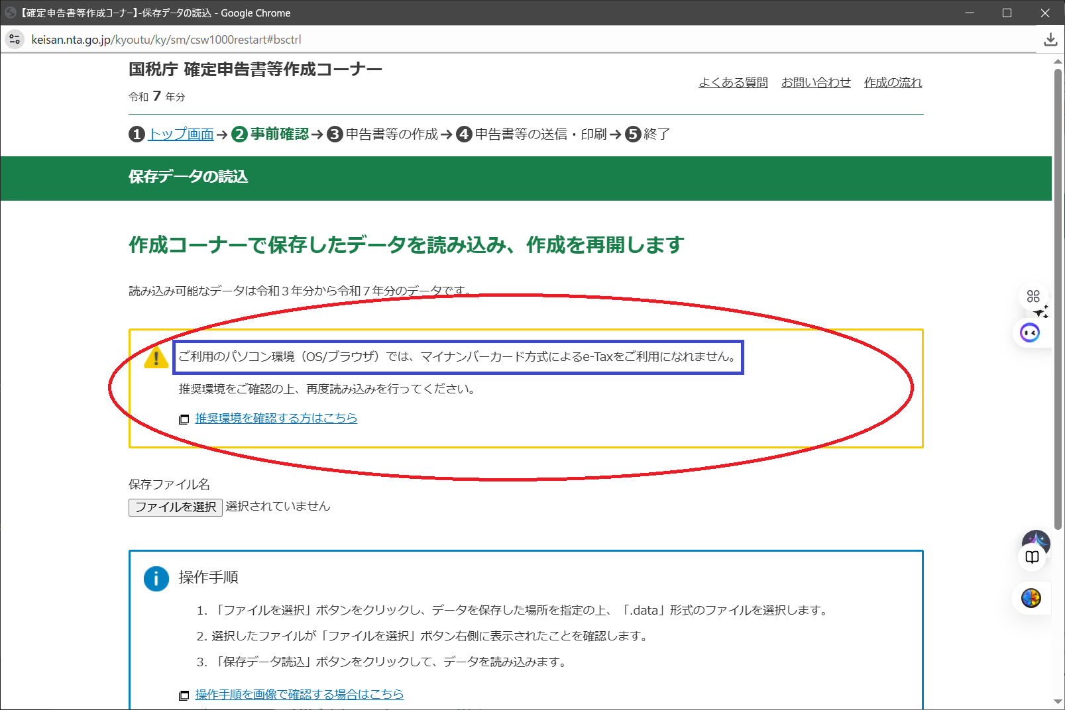Open the four-clover grid floating icon
Screen dimensions: 1065x710
point(1033,296)
